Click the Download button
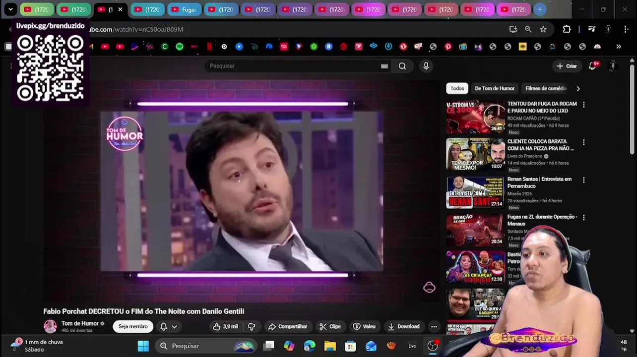 [404, 326]
